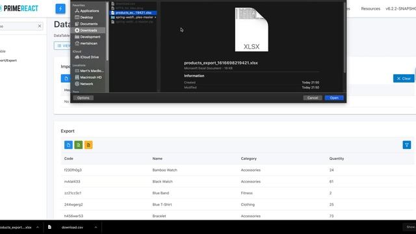Image resolution: width=416 pixels, height=234 pixels.
Task: Click the blue lightning bolt theme icon
Action: (x=60, y=8)
